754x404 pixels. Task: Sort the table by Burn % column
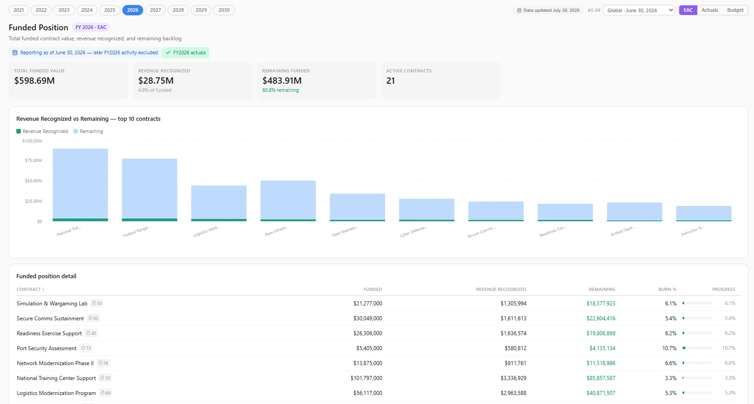tap(667, 289)
